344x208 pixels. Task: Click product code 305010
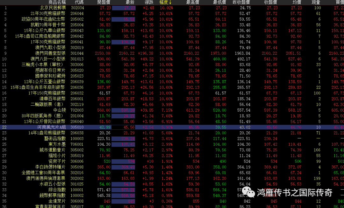tap(77, 127)
